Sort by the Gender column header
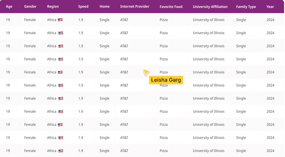This screenshot has height=157, width=285. point(30,7)
